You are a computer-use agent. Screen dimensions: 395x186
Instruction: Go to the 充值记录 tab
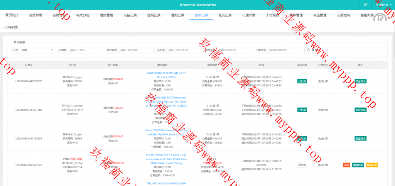click(x=130, y=15)
